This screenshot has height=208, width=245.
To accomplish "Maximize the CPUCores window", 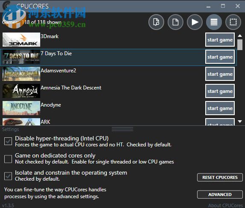I will point(223,6).
